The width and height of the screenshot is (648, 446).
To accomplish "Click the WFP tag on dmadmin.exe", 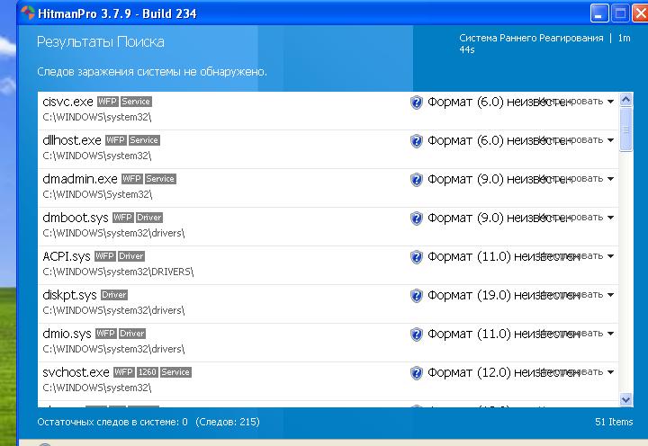I will pos(131,179).
